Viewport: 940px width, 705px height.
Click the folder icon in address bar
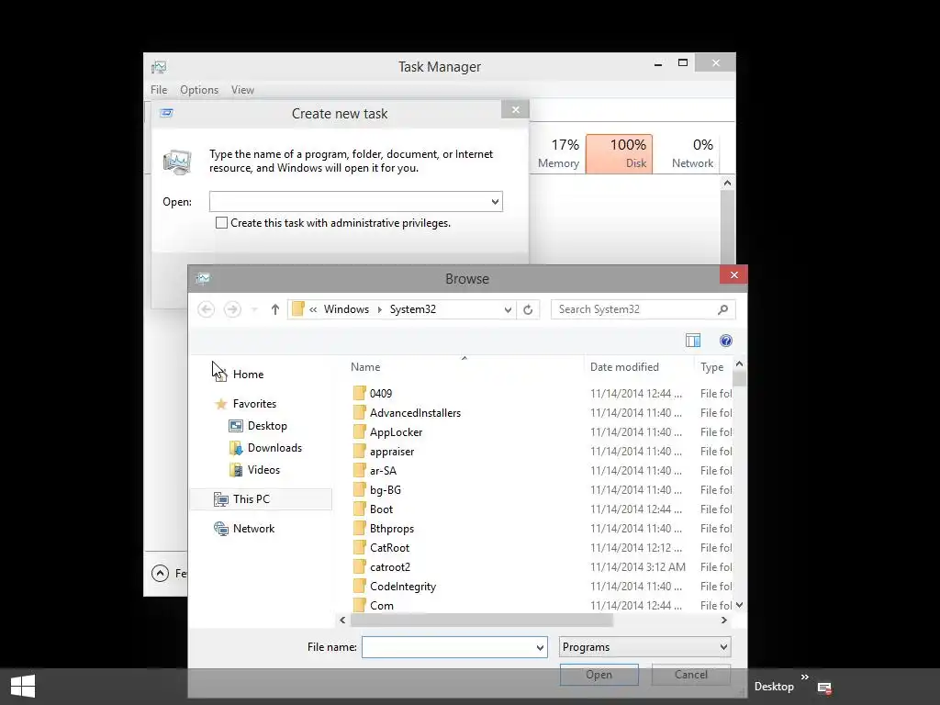(298, 309)
